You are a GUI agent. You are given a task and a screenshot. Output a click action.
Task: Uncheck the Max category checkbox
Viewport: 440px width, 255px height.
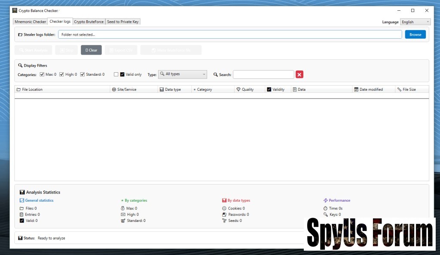click(42, 74)
